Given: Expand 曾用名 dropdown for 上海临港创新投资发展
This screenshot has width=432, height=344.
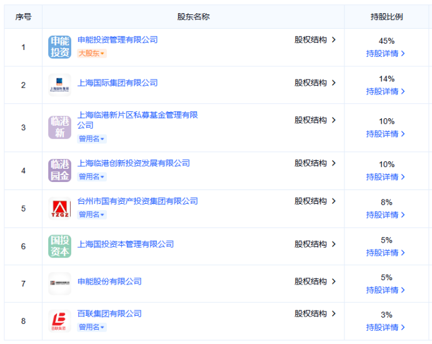Looking at the screenshot, I should [92, 176].
